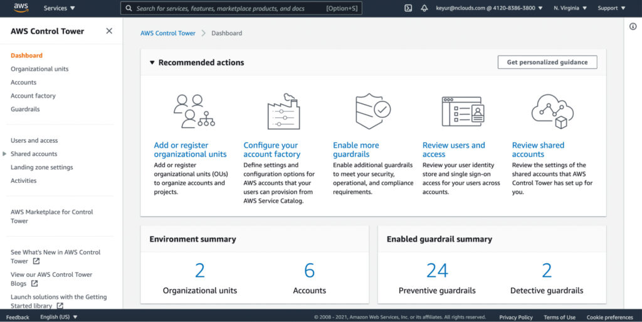642x322 pixels.
Task: Open Review shared accounts link
Action: tap(538, 150)
